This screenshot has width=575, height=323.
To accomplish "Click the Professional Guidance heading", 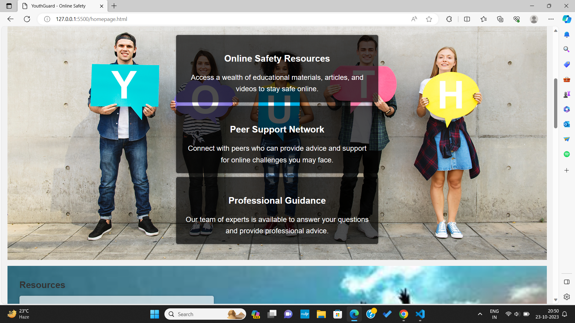I will (277, 201).
